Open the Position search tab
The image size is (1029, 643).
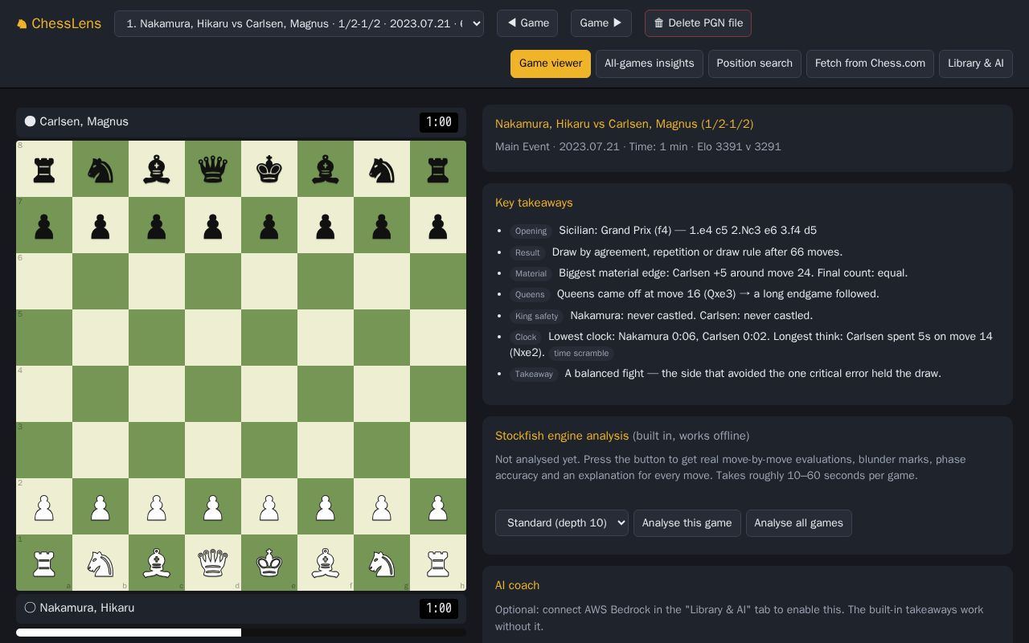coord(755,63)
